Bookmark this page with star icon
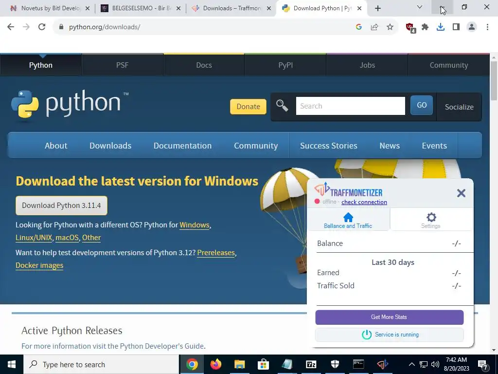This screenshot has height=374, width=498. click(x=390, y=27)
